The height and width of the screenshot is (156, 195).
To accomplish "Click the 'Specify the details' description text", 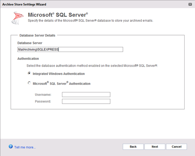I will (91, 21).
